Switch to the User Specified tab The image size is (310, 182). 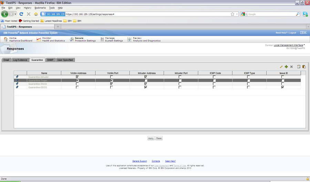(65, 60)
